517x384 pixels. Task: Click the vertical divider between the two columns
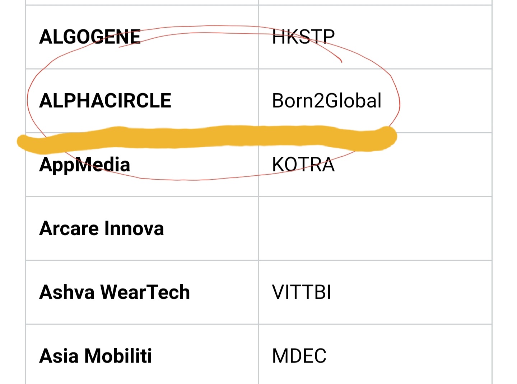(258, 228)
